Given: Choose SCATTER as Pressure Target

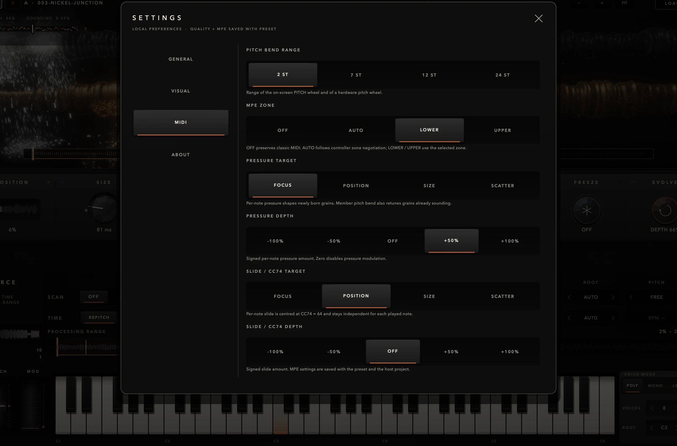Looking at the screenshot, I should [x=502, y=186].
